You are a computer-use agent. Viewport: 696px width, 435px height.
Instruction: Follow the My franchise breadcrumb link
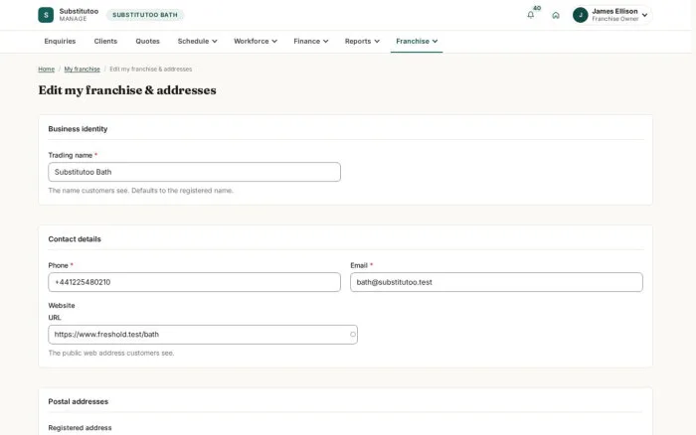(x=83, y=70)
